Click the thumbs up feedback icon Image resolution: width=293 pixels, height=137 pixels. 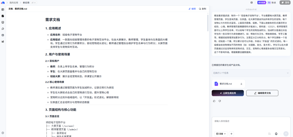click(x=214, y=101)
